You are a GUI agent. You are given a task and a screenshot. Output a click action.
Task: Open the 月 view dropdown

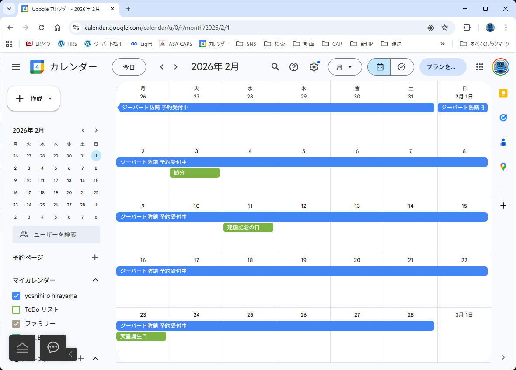coord(345,67)
